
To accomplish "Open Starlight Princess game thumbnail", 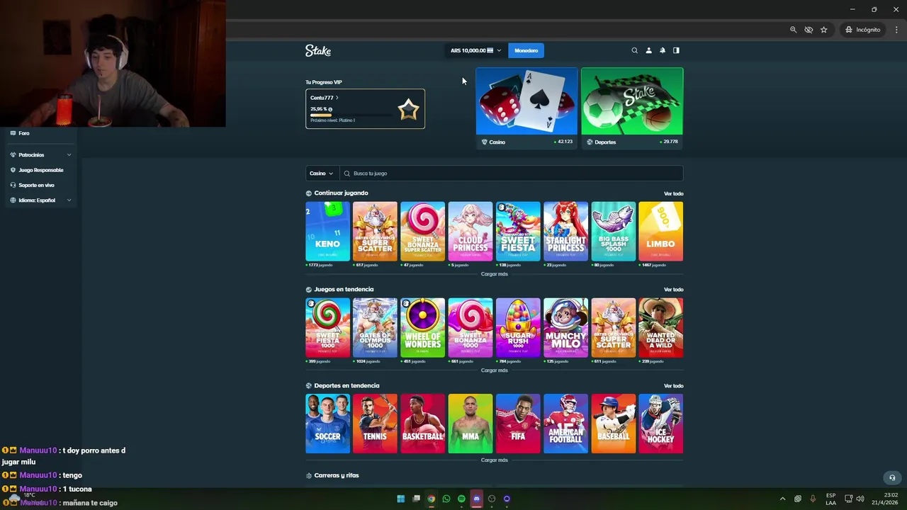I will pyautogui.click(x=565, y=232).
